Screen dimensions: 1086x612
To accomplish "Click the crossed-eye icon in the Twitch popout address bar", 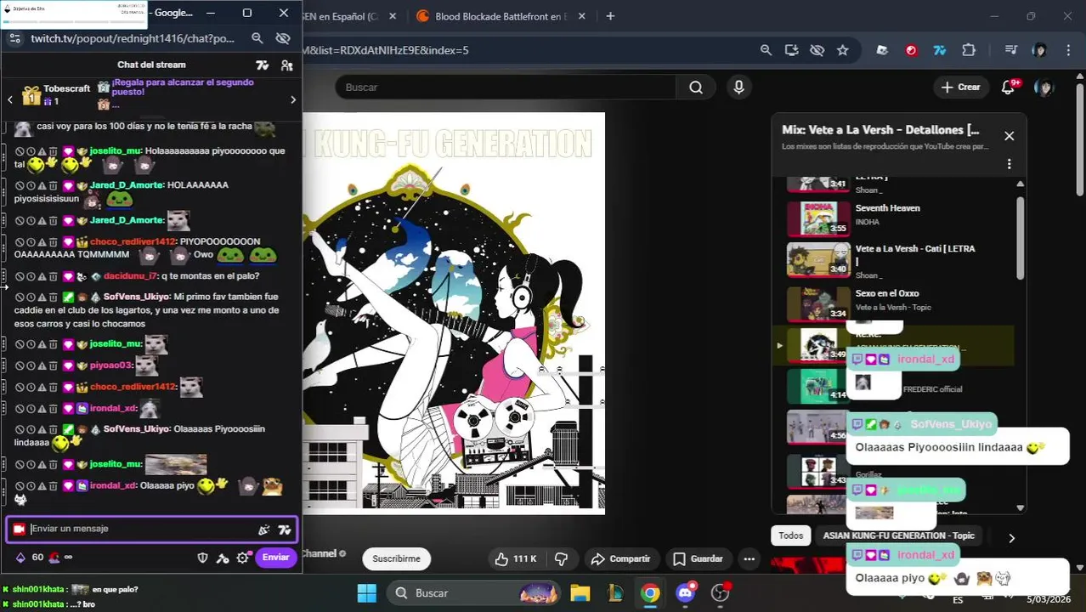I will coord(284,38).
